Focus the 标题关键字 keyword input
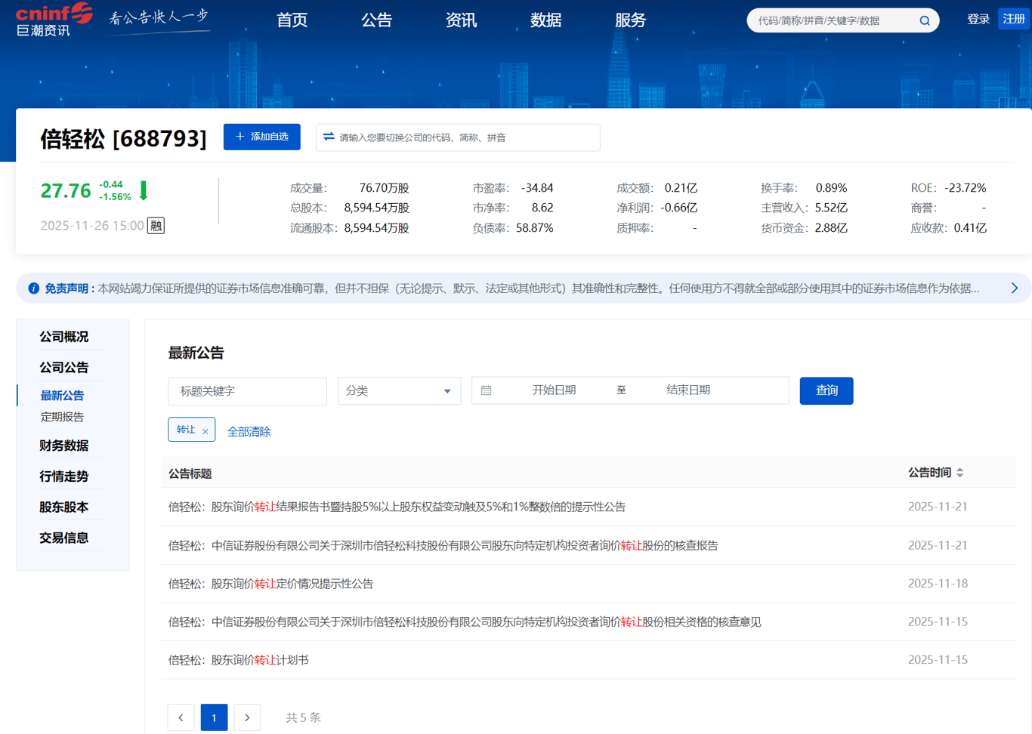 pyautogui.click(x=248, y=391)
